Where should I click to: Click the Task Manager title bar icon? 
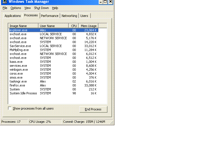point(4,1)
